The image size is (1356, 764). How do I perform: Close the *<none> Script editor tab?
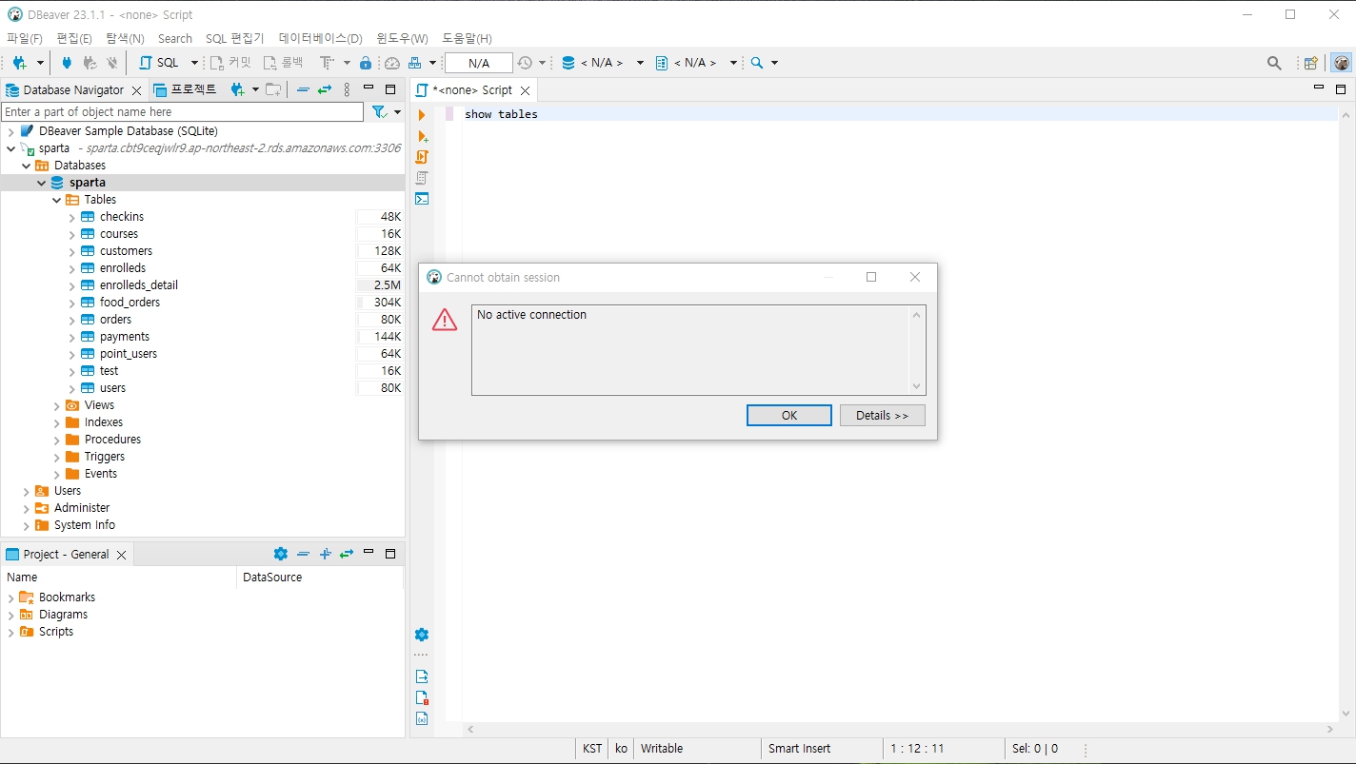(x=524, y=89)
